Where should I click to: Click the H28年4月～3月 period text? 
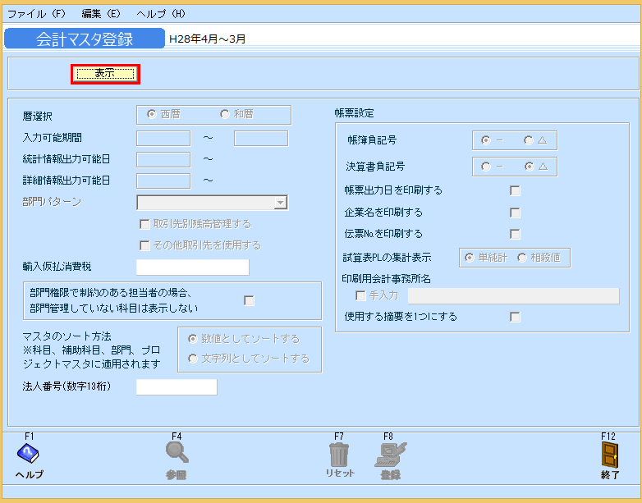pyautogui.click(x=207, y=39)
